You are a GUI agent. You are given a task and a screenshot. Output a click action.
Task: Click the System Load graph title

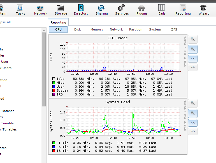117,102
